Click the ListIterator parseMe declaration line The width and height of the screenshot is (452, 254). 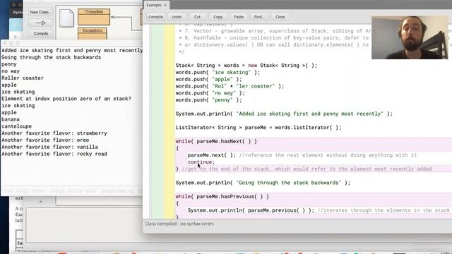pyautogui.click(x=258, y=128)
